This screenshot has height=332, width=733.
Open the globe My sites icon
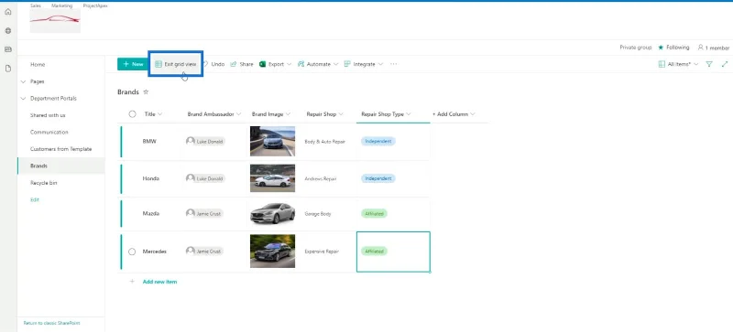coord(8,30)
